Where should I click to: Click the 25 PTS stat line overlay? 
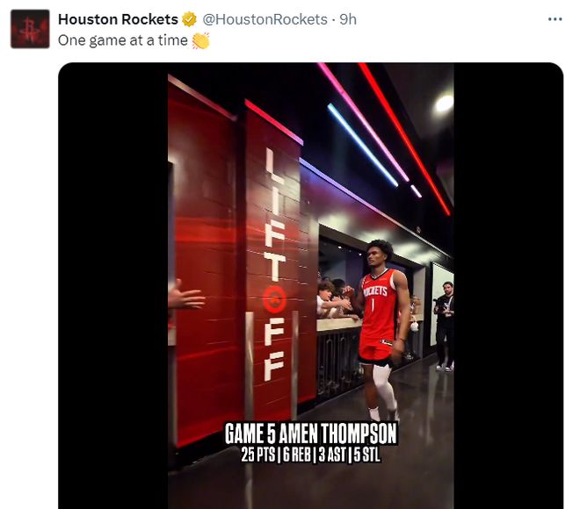tap(311, 455)
